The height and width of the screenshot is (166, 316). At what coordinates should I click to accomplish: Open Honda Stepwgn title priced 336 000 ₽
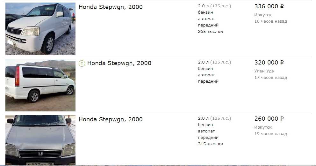click(111, 7)
